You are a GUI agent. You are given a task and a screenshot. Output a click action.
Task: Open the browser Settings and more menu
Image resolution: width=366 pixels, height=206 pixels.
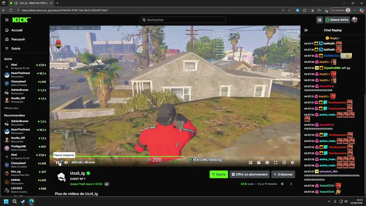[x=355, y=10]
